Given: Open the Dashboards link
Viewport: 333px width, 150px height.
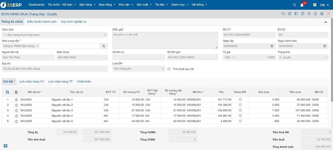Looking at the screenshot, I should [x=36, y=5].
